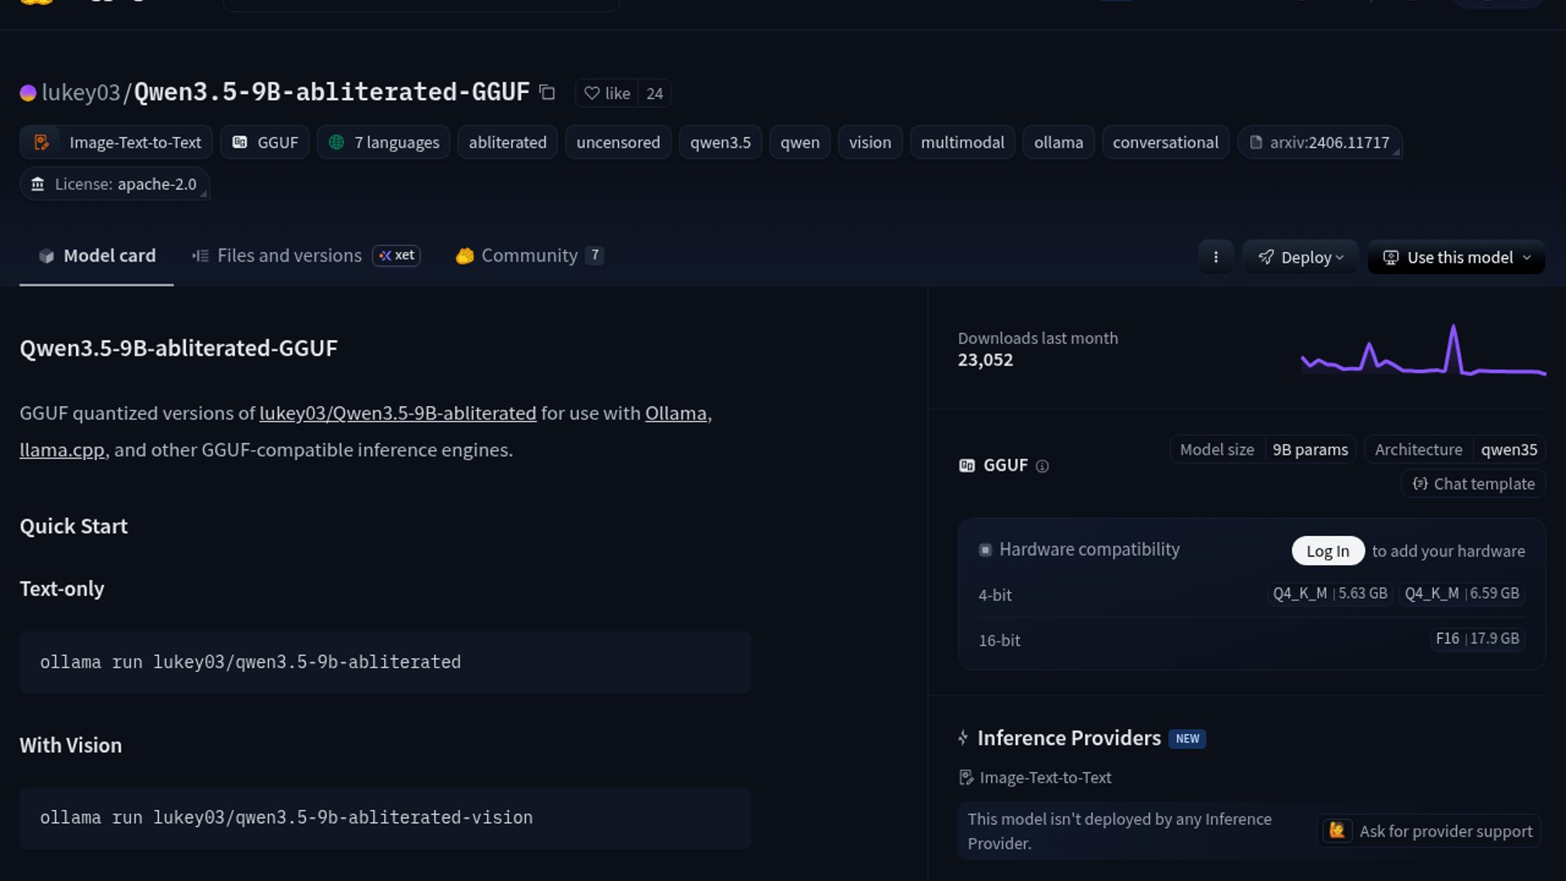The image size is (1566, 881).
Task: Expand the Deploy dropdown
Action: [1300, 257]
